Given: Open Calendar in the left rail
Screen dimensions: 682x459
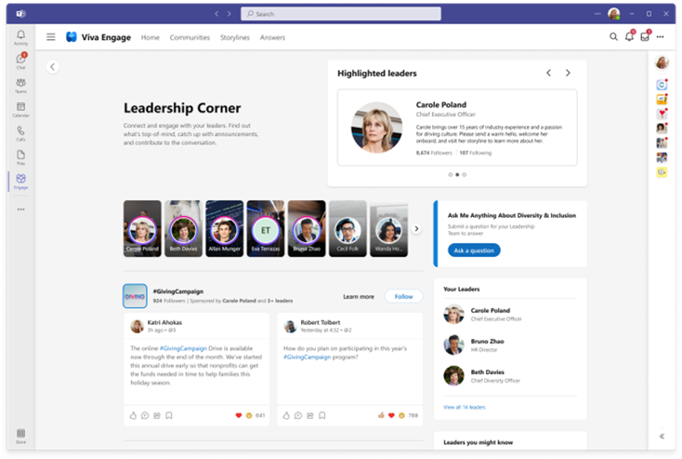Looking at the screenshot, I should 21,110.
